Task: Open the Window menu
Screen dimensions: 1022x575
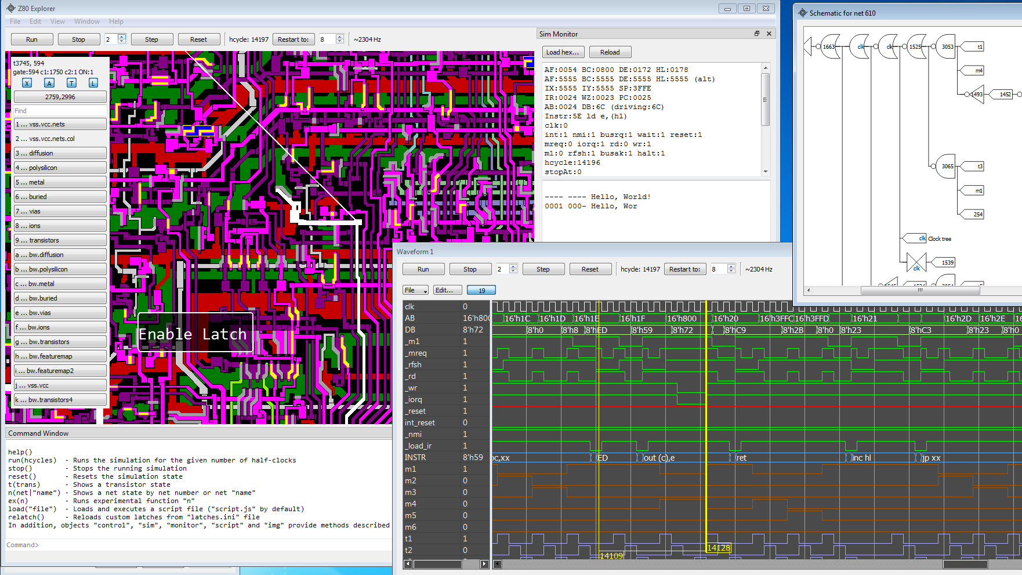Action: tap(86, 21)
